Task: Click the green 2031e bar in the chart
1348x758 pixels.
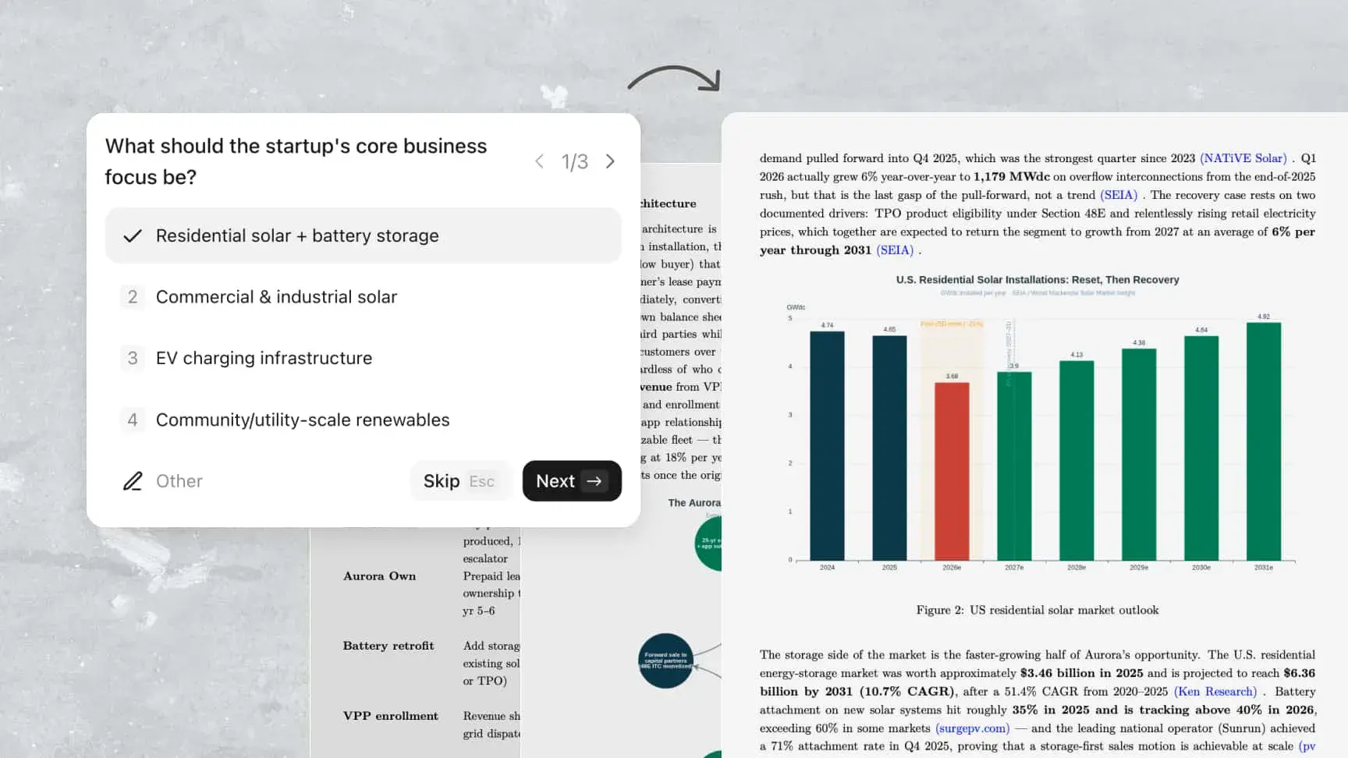Action: pos(1264,441)
